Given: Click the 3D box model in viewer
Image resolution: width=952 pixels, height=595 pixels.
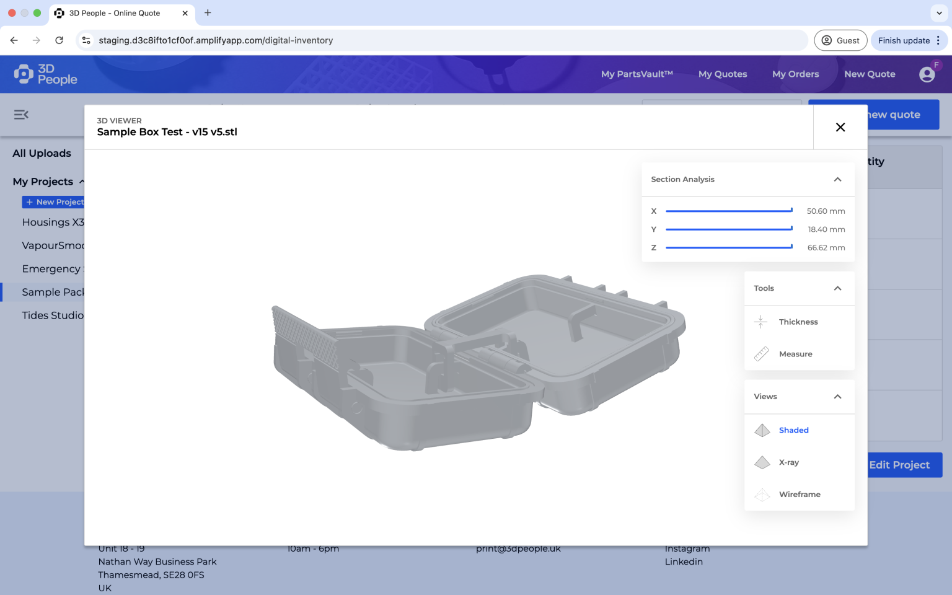Looking at the screenshot, I should 477,359.
